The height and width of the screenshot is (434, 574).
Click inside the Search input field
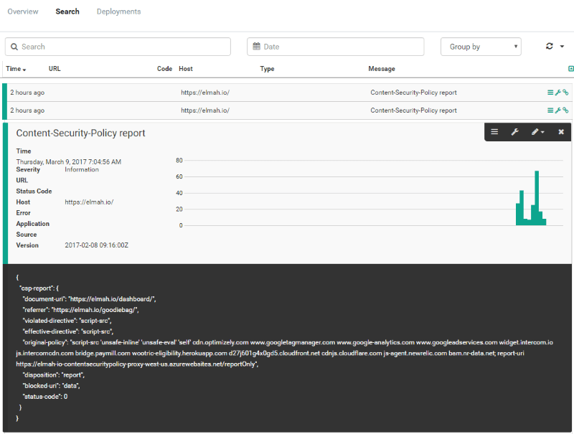point(118,46)
